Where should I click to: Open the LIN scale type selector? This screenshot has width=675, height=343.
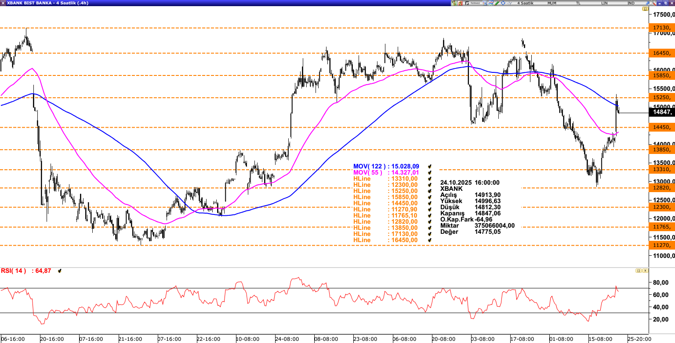pos(605,3)
